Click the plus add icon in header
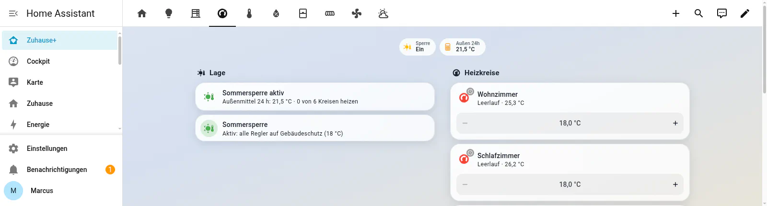This screenshot has height=206, width=767. (676, 13)
